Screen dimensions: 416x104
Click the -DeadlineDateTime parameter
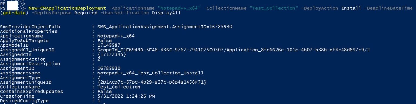tap(388, 8)
